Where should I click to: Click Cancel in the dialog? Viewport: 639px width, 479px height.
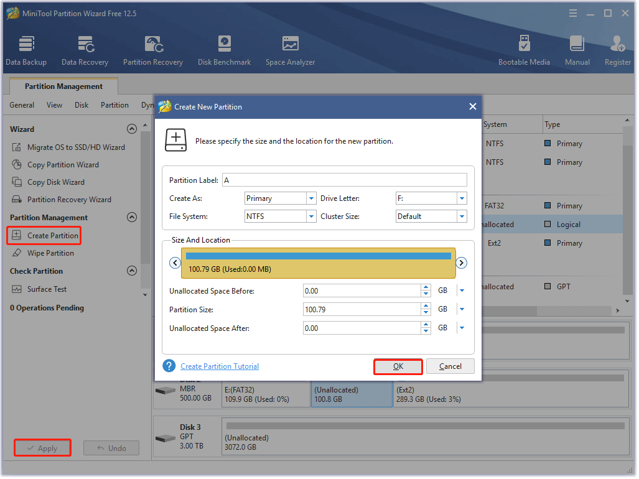[451, 367]
